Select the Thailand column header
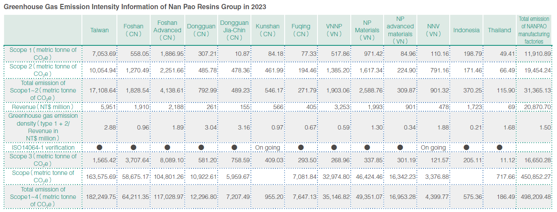 click(500, 30)
